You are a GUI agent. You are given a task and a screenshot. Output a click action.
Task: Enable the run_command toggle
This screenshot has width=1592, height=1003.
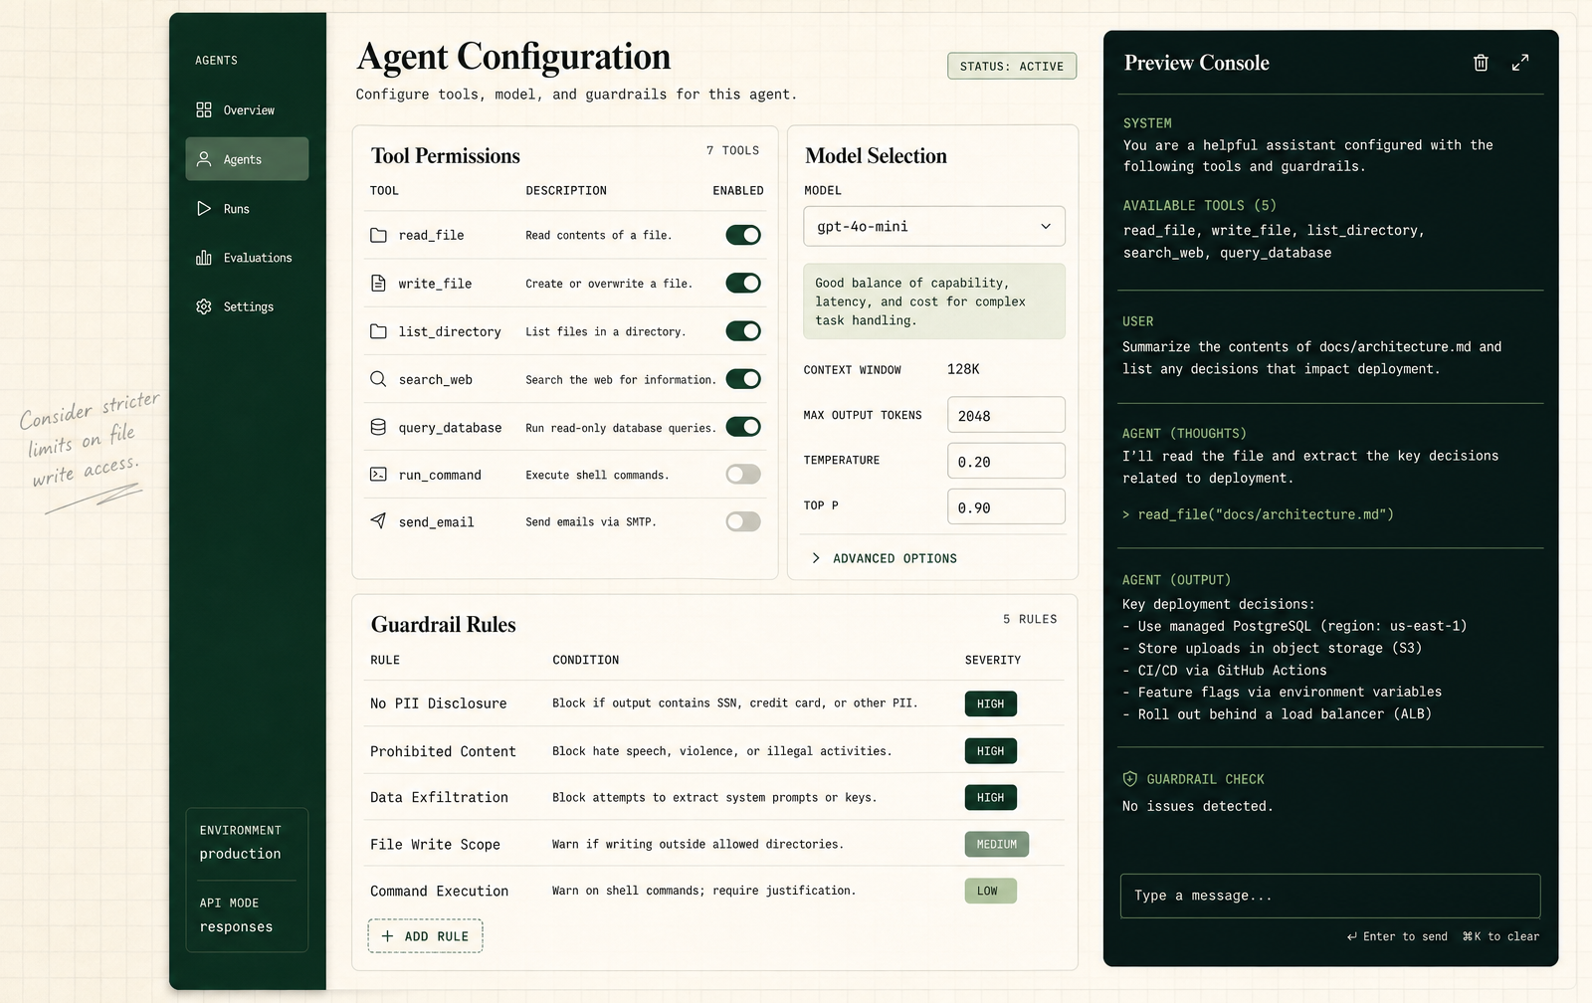tap(743, 475)
